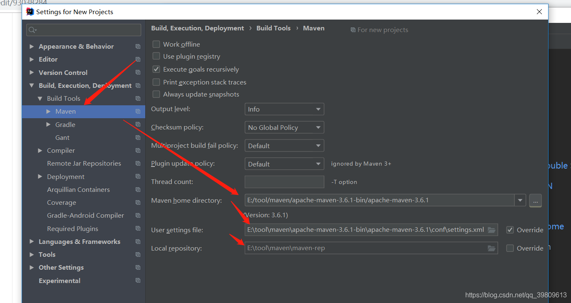Enable Work offline checkbox

(x=156, y=44)
